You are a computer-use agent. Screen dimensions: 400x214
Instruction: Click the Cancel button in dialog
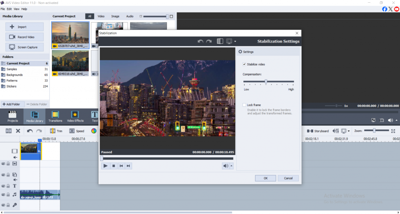[288, 178]
